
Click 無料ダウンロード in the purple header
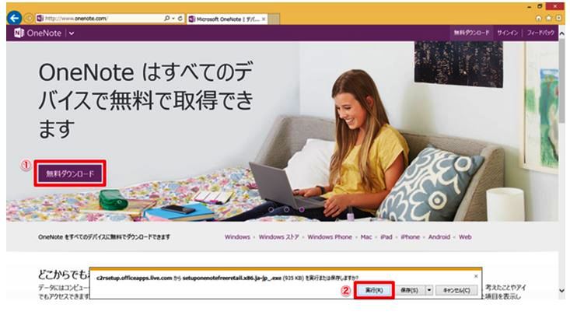pos(471,33)
